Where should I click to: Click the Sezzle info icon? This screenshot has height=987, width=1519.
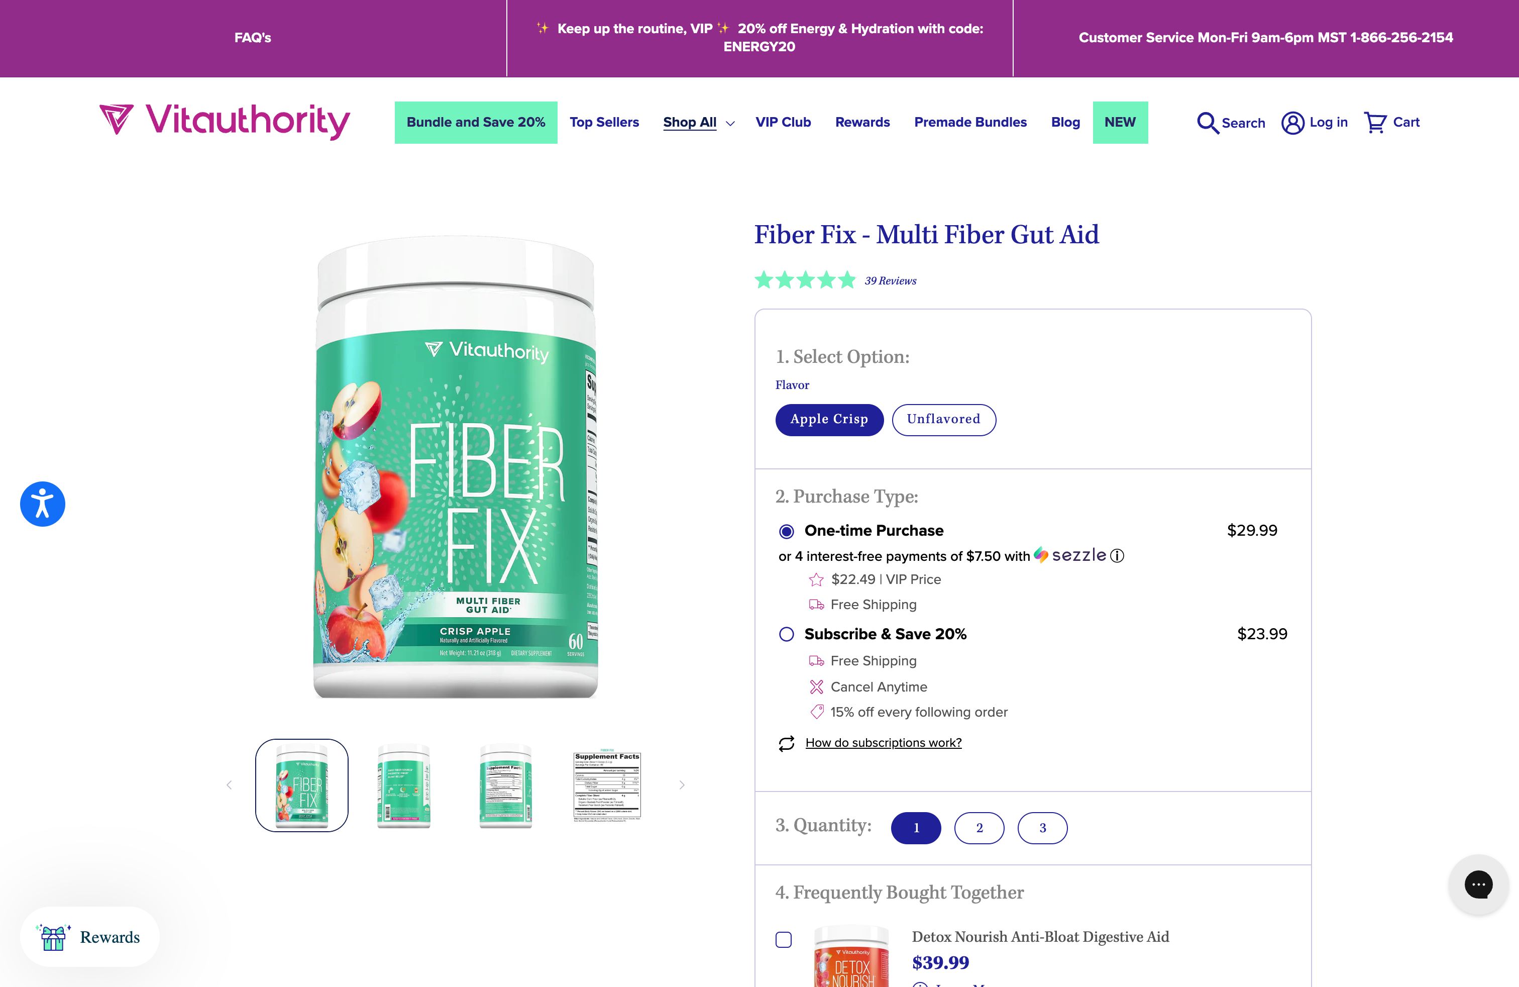(x=1117, y=556)
